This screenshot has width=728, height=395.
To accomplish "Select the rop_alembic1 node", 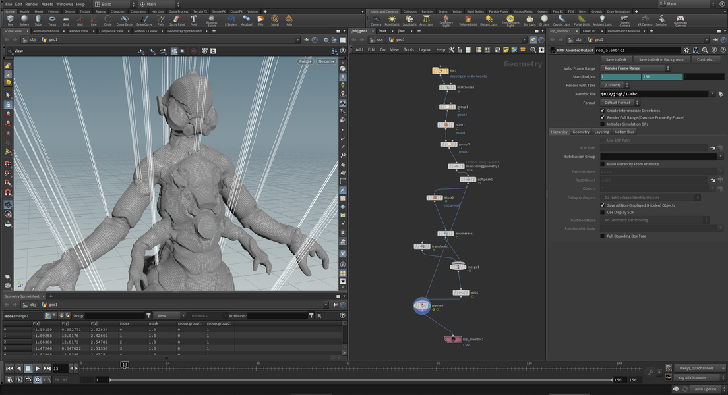I will point(454,339).
